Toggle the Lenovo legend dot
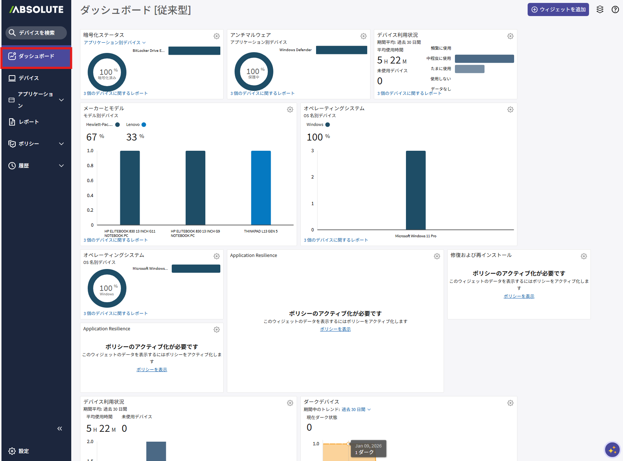 click(x=144, y=125)
